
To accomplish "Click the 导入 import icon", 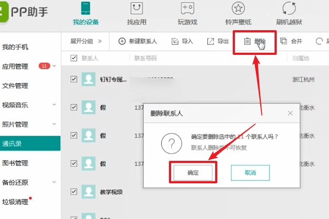I will [x=175, y=41].
